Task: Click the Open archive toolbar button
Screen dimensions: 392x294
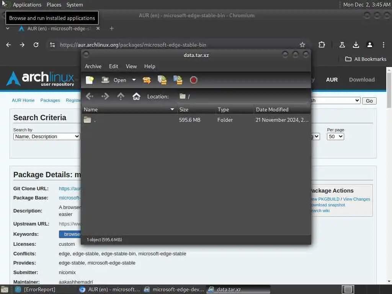Action: point(114,80)
